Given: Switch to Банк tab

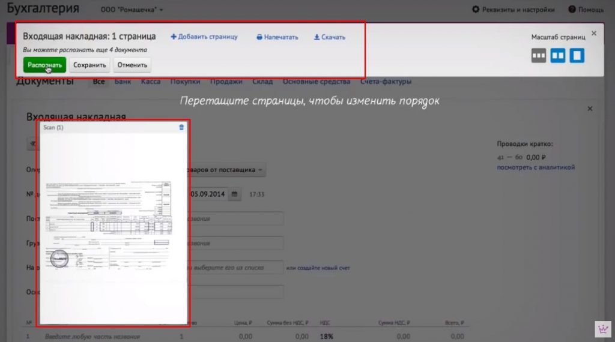Looking at the screenshot, I should pyautogui.click(x=123, y=82).
